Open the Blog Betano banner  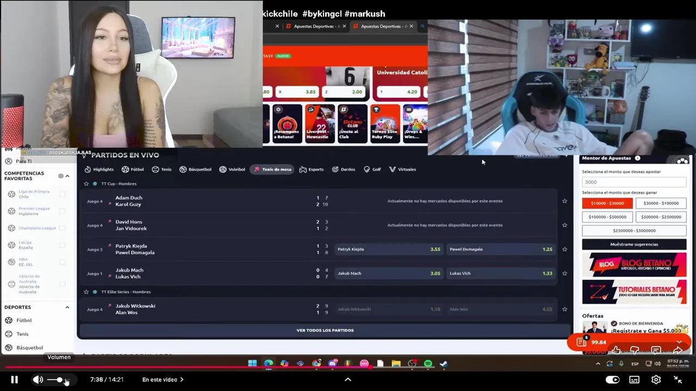(634, 265)
